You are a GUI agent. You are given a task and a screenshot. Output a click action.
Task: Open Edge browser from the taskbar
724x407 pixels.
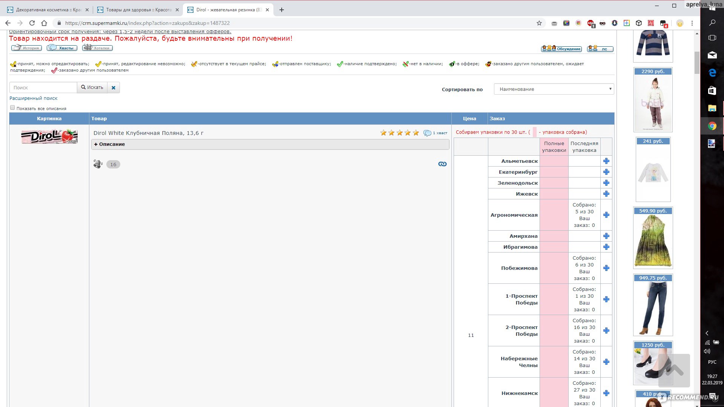pyautogui.click(x=712, y=72)
